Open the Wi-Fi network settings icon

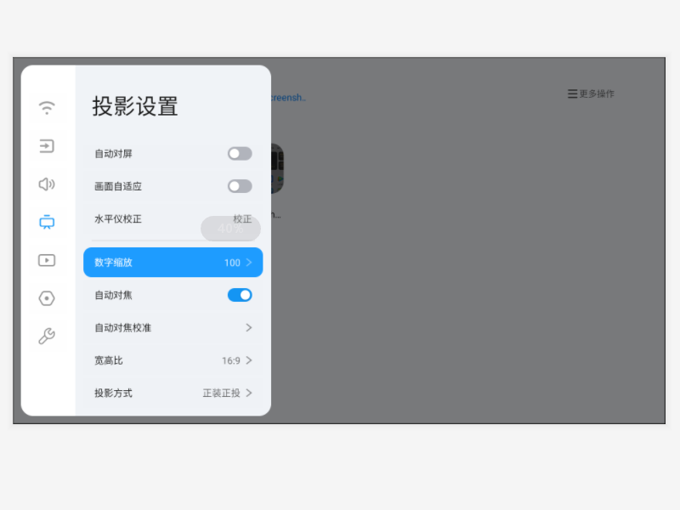pyautogui.click(x=47, y=108)
